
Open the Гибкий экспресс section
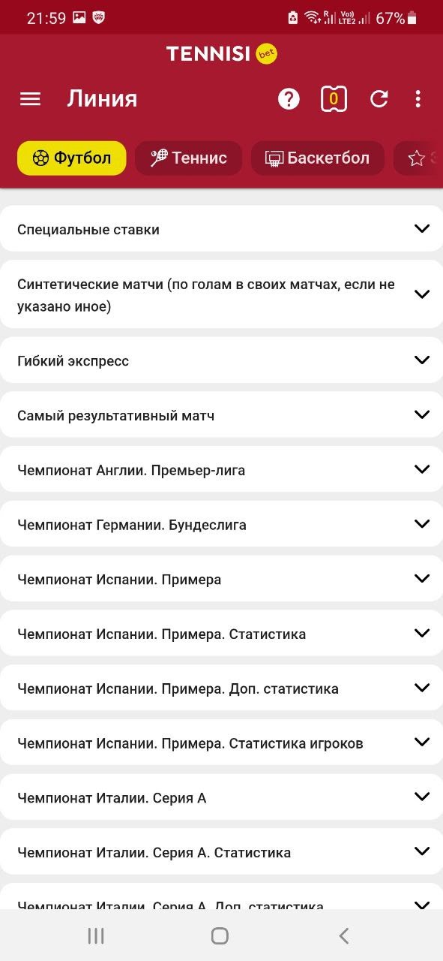pyautogui.click(x=221, y=360)
